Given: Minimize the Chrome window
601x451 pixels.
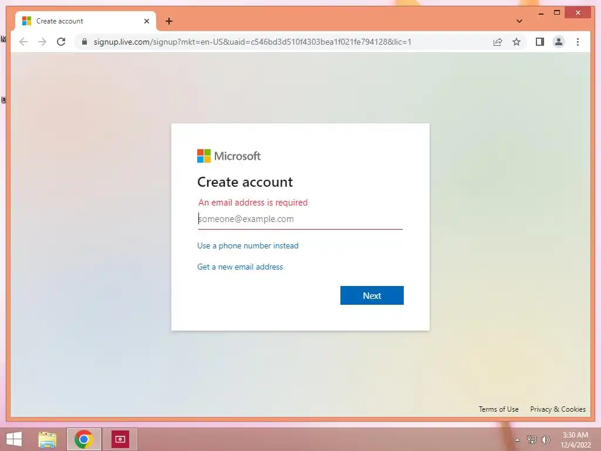Looking at the screenshot, I should (x=541, y=13).
